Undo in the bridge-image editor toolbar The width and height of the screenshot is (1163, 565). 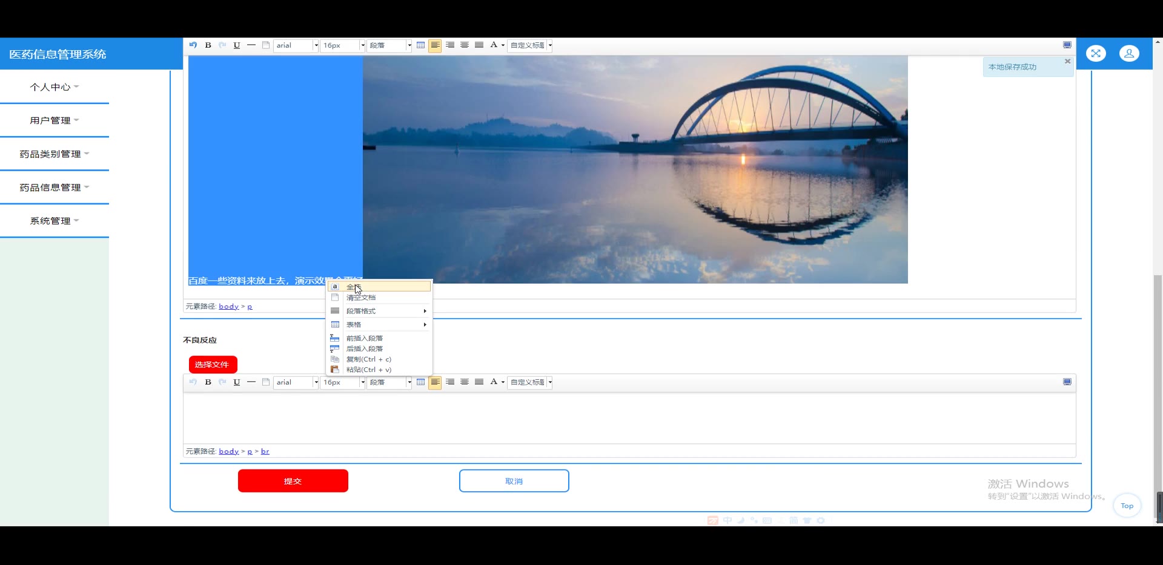(x=193, y=45)
